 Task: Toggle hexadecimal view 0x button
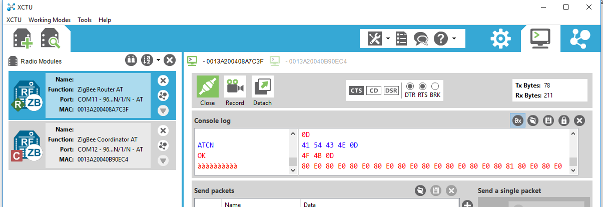coord(518,120)
